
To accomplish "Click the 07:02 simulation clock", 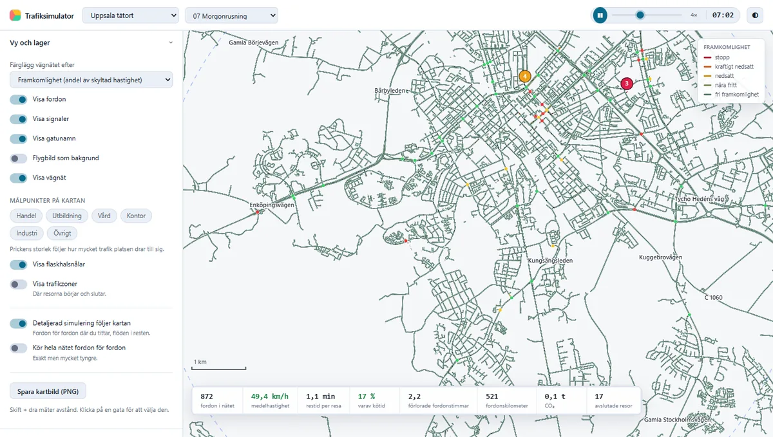I will tap(723, 15).
